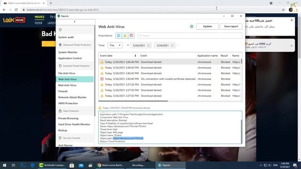Select Data Protection section header
The height and width of the screenshot is (169, 301).
pyautogui.click(x=75, y=111)
